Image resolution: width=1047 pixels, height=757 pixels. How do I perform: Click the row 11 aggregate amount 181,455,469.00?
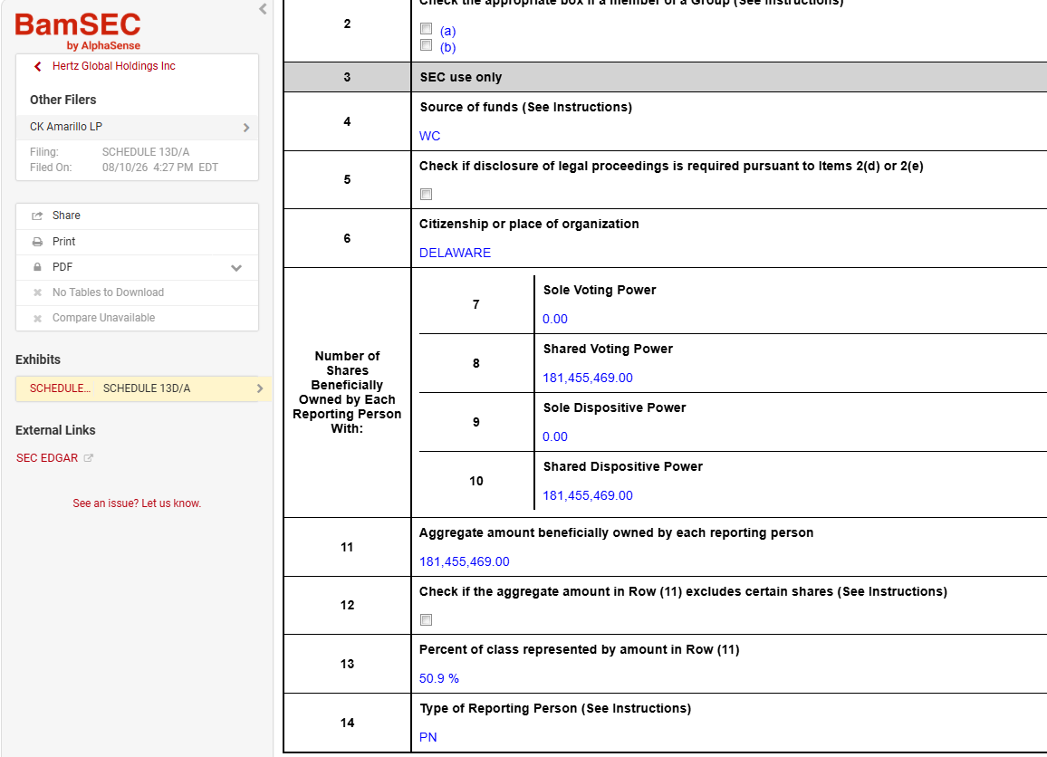point(464,561)
